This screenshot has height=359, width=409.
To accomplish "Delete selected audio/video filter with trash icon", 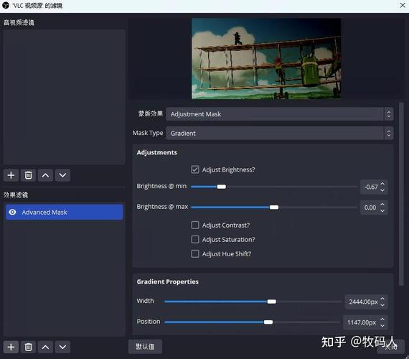I will coord(28,175).
